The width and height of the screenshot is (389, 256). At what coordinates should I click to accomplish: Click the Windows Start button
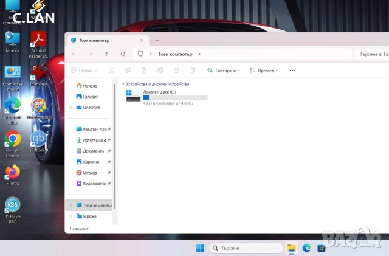[x=199, y=248]
